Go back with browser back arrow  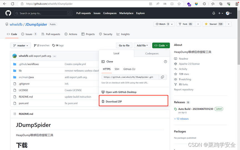[x=5, y=4]
